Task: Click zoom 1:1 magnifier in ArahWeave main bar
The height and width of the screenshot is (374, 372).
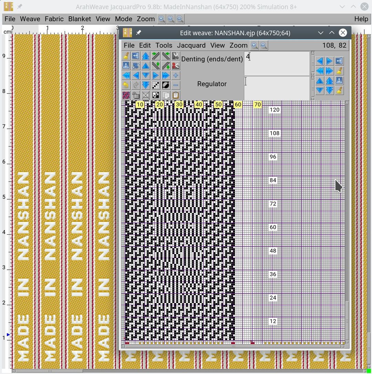Action: tap(171, 19)
